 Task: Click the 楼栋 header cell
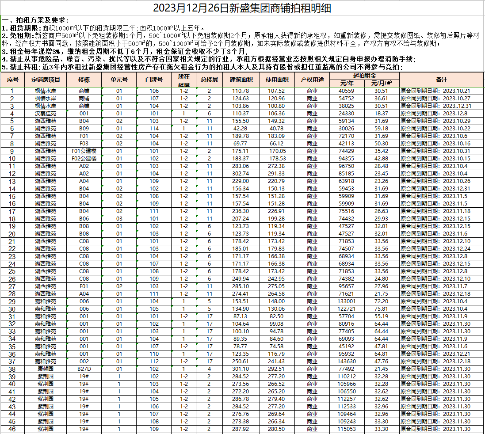pos(84,80)
